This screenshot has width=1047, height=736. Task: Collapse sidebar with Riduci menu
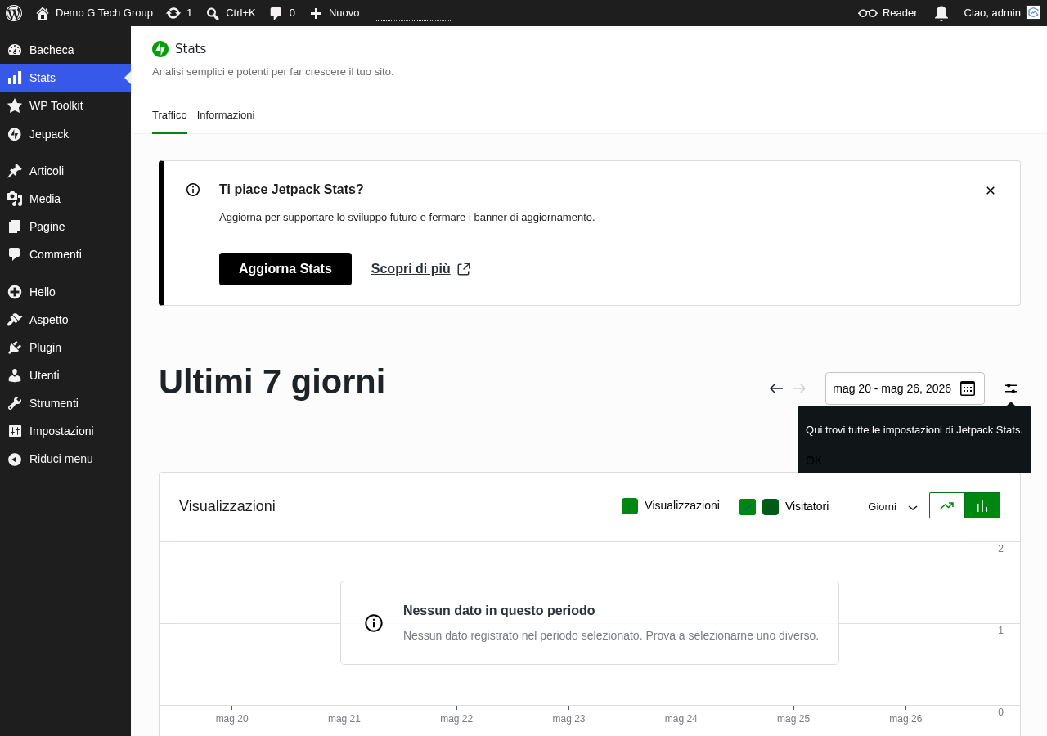(65, 459)
